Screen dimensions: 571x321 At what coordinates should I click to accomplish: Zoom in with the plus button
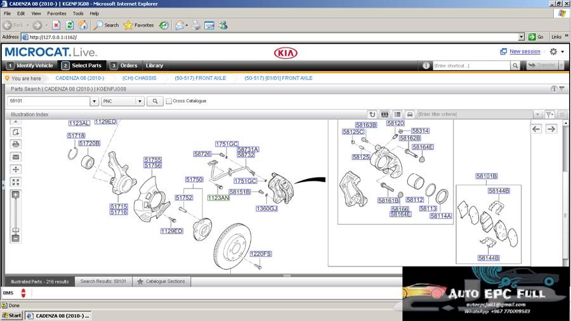pos(16,195)
